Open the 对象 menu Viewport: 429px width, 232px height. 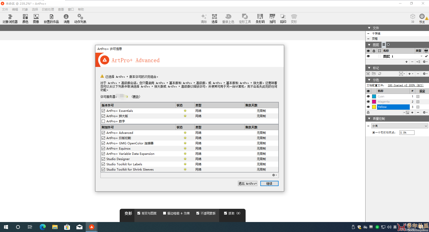25,9
